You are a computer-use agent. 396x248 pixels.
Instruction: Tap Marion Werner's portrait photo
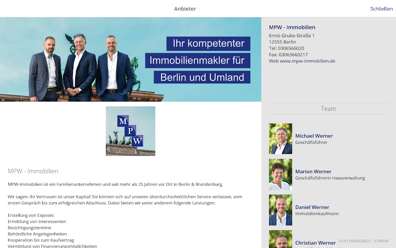[281, 174]
